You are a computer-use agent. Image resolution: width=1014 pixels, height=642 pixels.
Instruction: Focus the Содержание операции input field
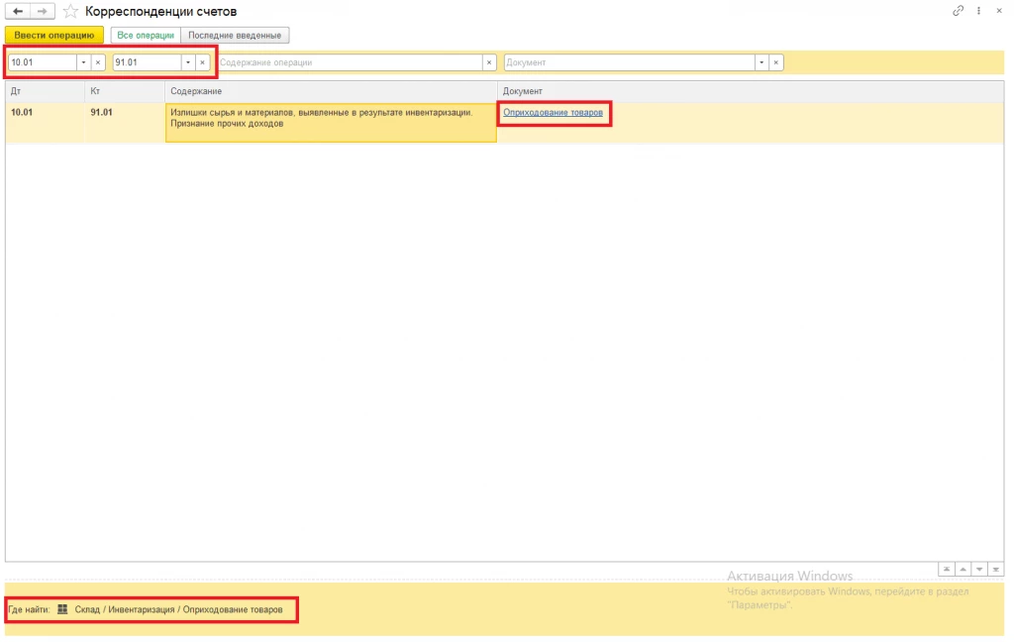click(350, 62)
